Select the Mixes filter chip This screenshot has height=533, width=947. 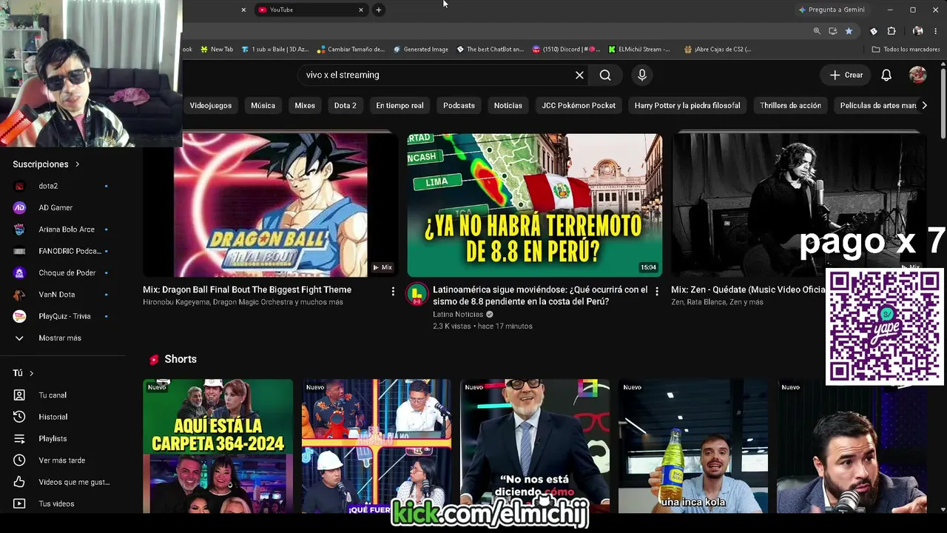[305, 105]
